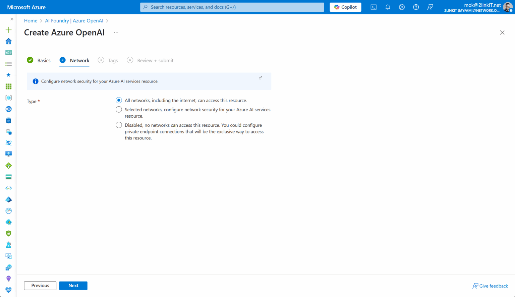The width and height of the screenshot is (515, 297).
Task: Click inside the resources search bar
Action: (x=232, y=7)
